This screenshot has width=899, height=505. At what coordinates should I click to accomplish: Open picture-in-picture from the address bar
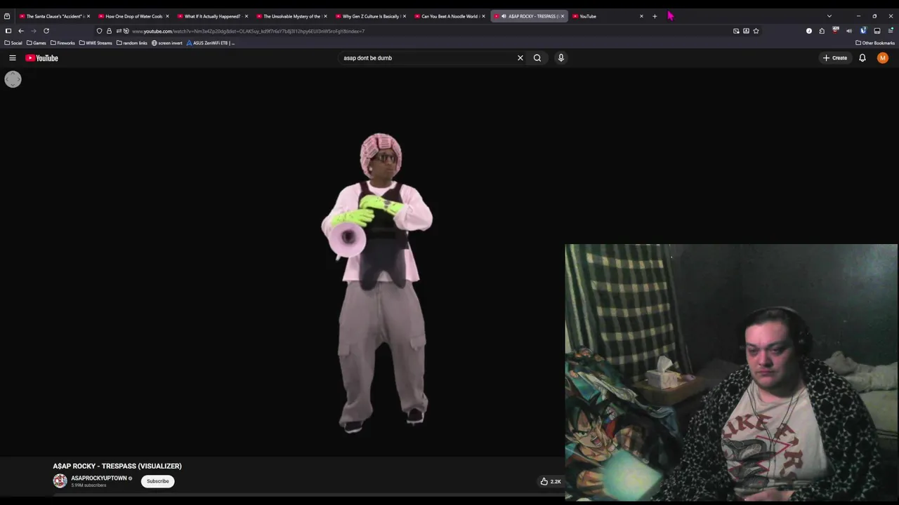[x=736, y=31]
